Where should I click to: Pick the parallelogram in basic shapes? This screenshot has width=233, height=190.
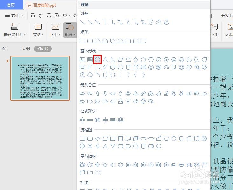tap(120, 60)
